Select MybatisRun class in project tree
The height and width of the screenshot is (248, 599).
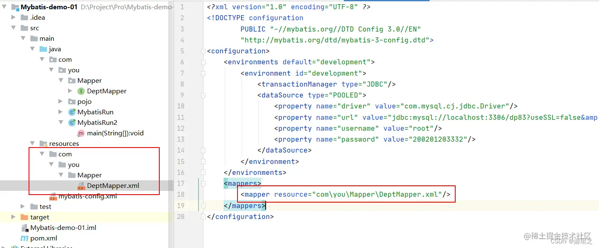pyautogui.click(x=95, y=112)
